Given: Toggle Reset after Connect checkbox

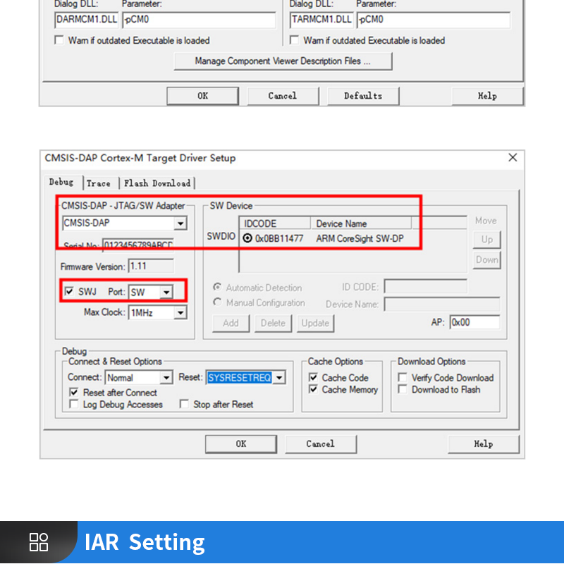Looking at the screenshot, I should pyautogui.click(x=73, y=393).
